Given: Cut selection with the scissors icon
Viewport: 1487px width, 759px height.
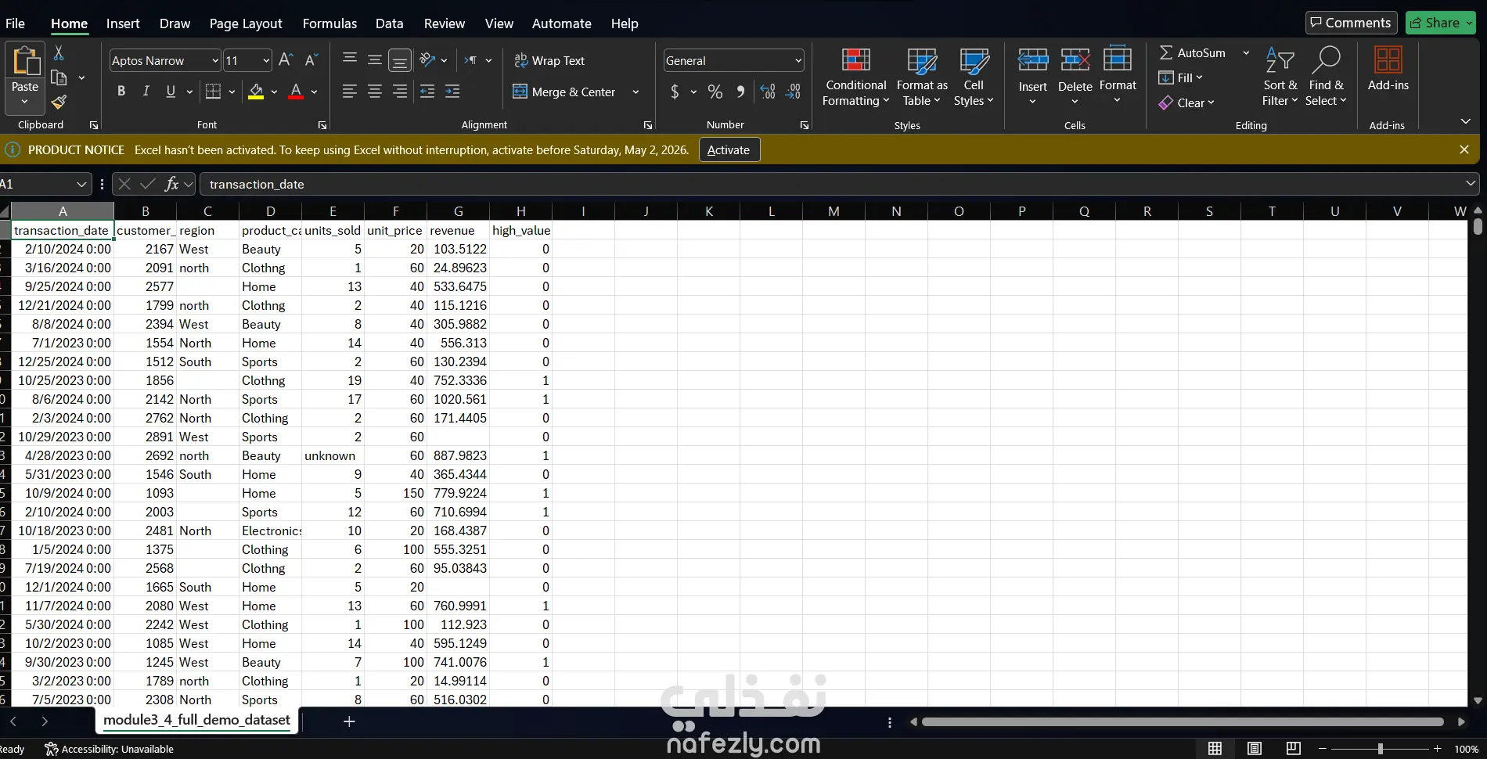Looking at the screenshot, I should click(x=59, y=53).
